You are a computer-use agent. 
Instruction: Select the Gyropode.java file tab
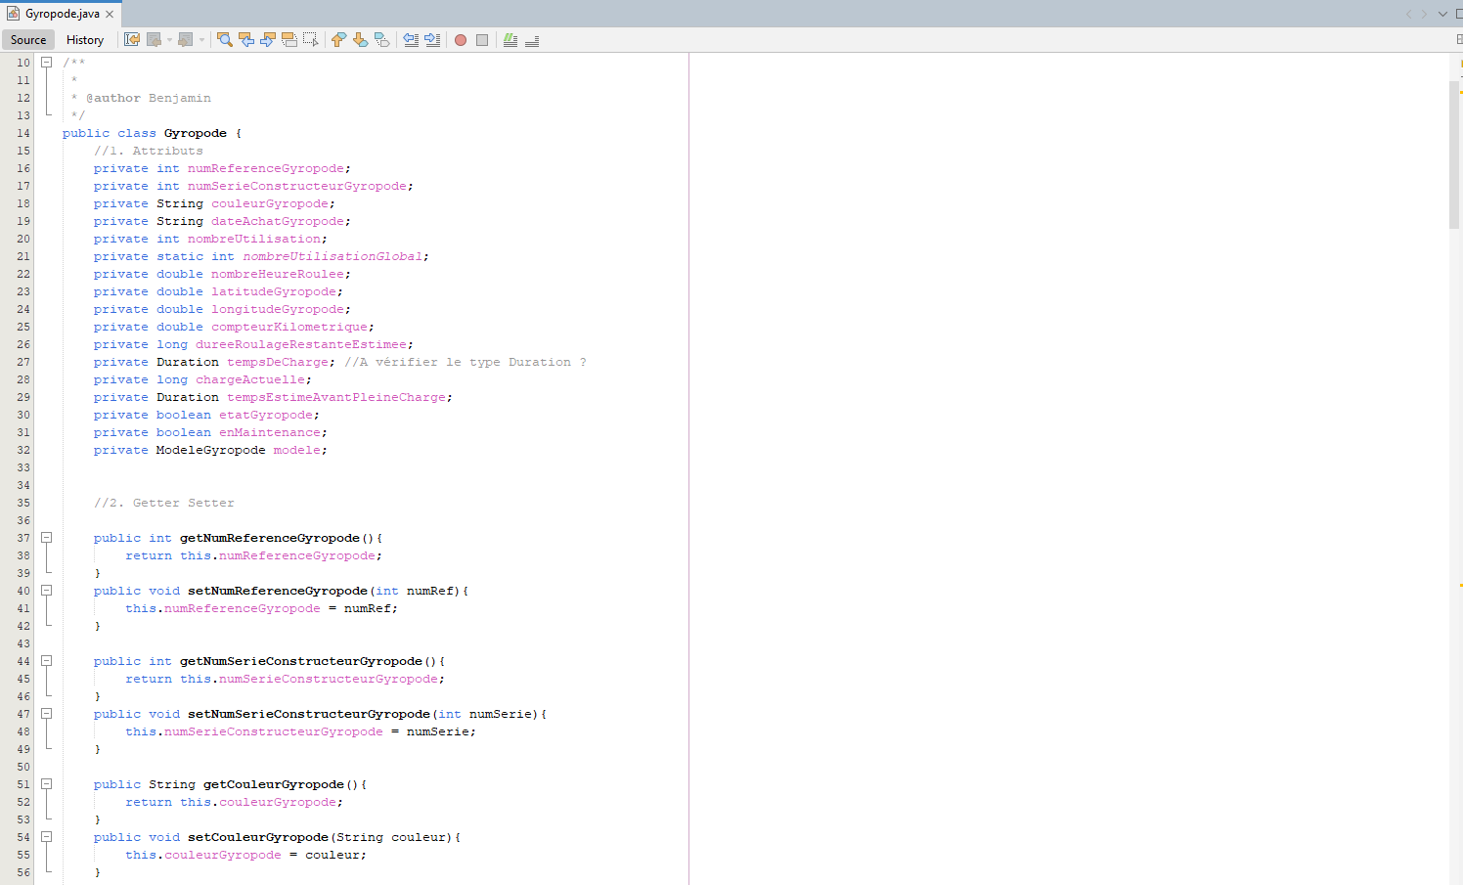pos(62,14)
